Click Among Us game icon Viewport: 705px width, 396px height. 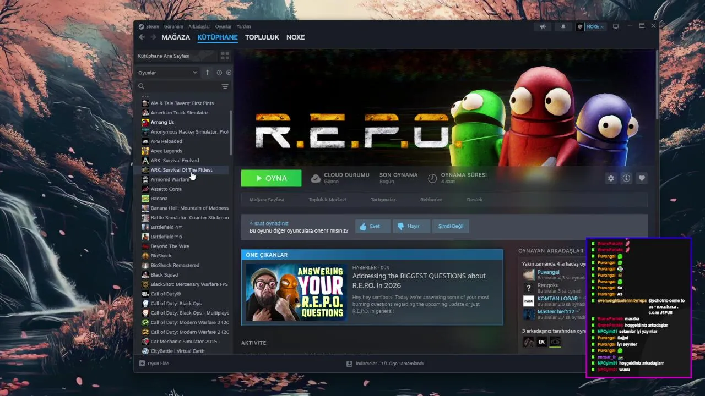(x=145, y=122)
